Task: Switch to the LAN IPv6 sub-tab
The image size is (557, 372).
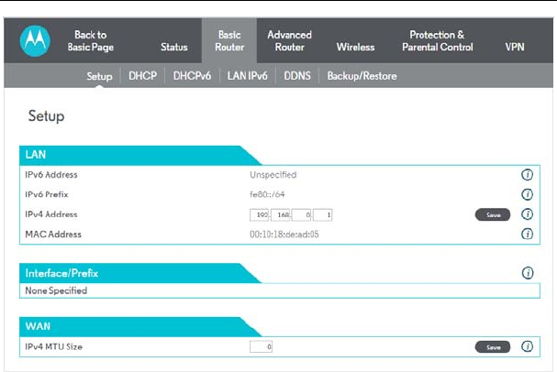Action: pyautogui.click(x=247, y=76)
